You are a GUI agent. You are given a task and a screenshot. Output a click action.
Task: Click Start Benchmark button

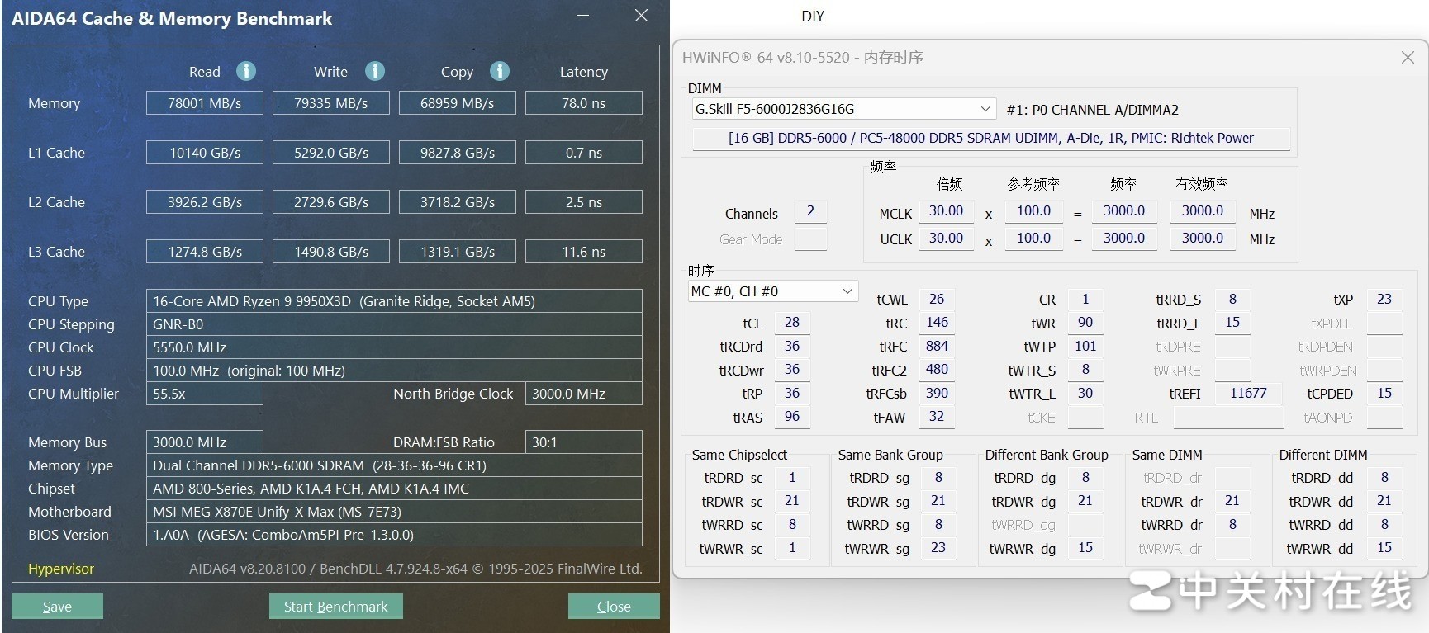point(336,607)
